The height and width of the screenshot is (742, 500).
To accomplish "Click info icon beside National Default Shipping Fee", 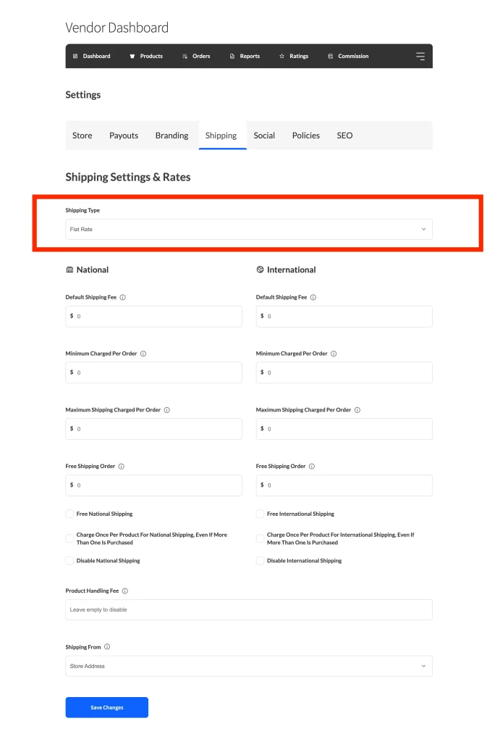I will click(x=123, y=297).
